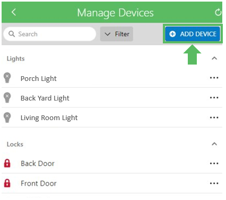
Task: Open options menu for Living Room Light
Action: point(214,117)
